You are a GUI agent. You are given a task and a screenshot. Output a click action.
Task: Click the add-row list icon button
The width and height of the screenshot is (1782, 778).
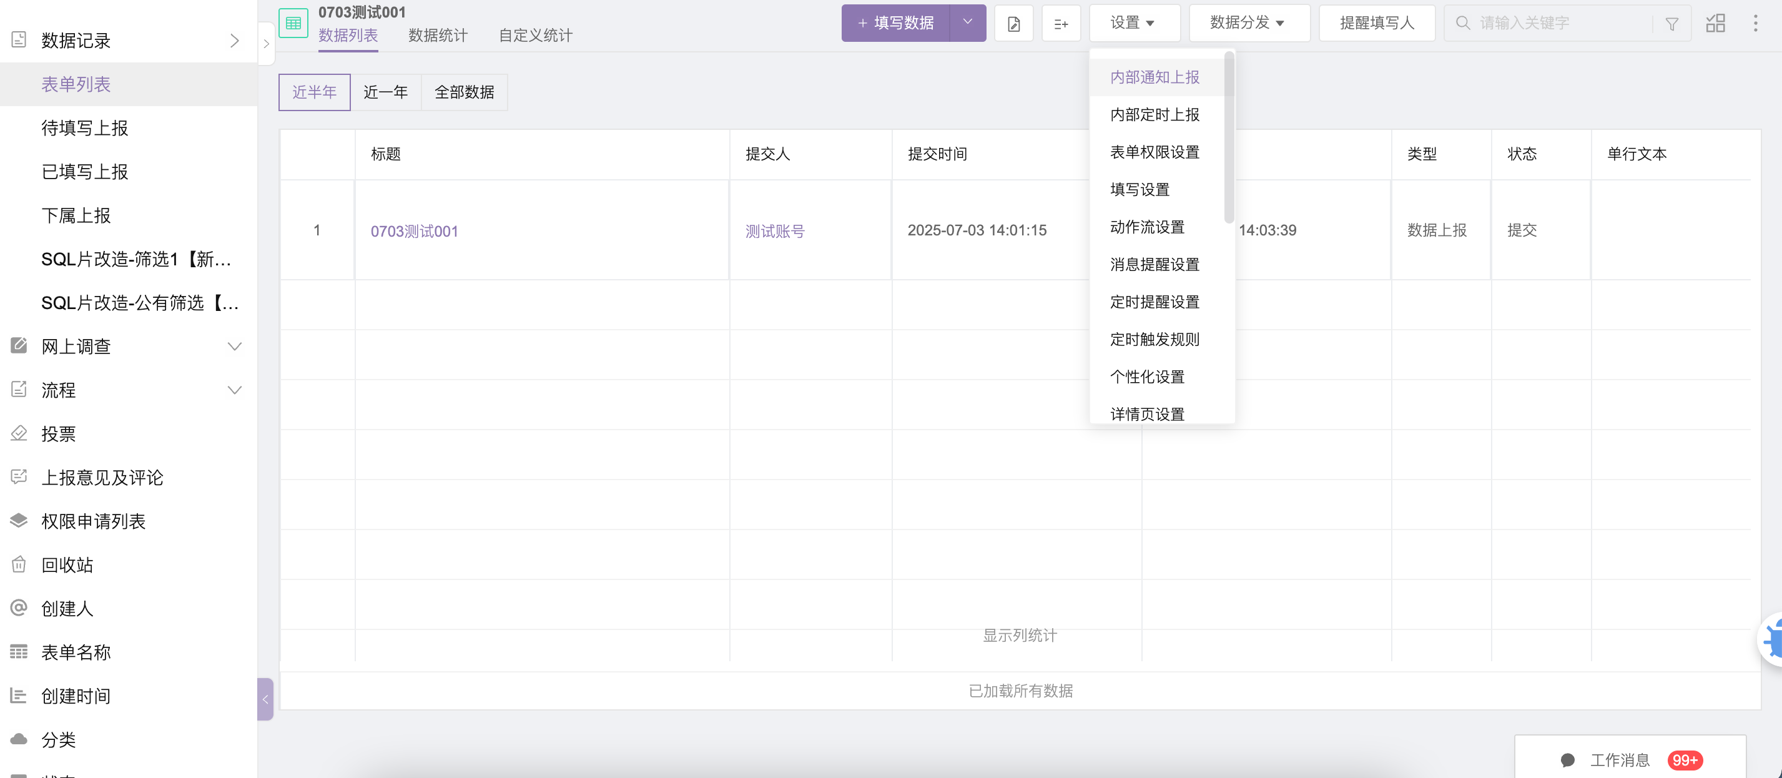(1061, 23)
